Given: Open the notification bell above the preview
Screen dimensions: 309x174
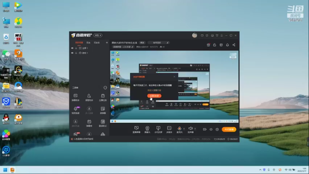Looking at the screenshot, I should click(x=228, y=45).
